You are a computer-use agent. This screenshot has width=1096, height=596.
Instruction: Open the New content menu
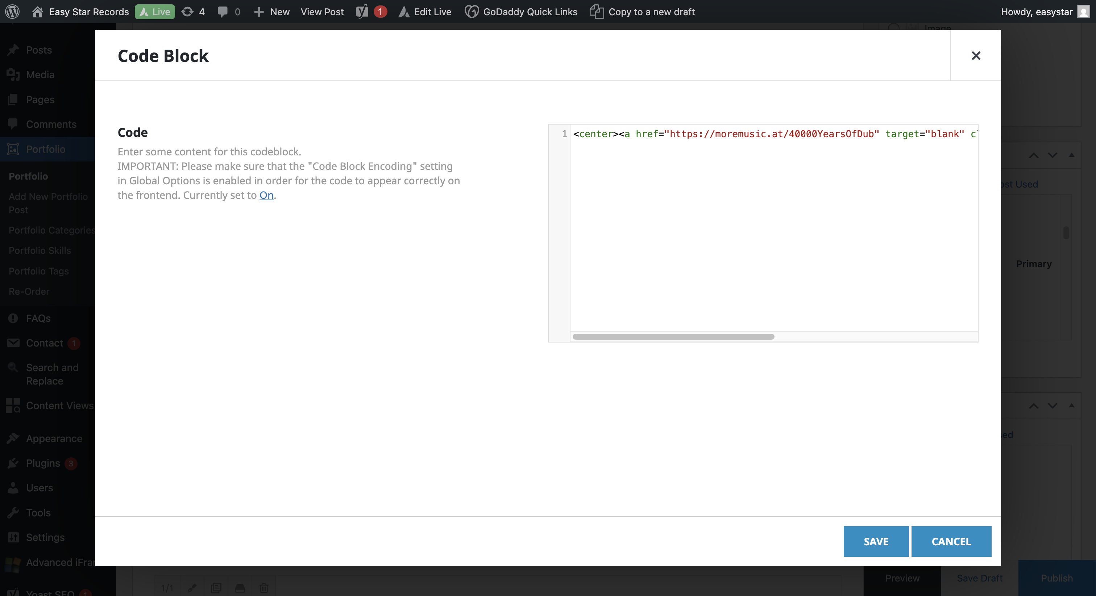coord(271,12)
